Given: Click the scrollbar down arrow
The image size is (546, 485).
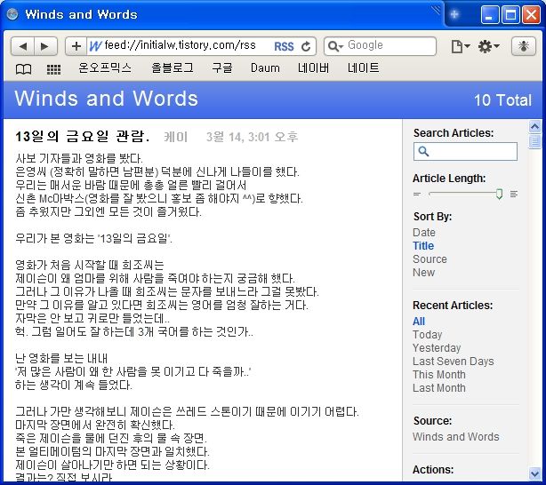Looking at the screenshot, I should 534,473.
